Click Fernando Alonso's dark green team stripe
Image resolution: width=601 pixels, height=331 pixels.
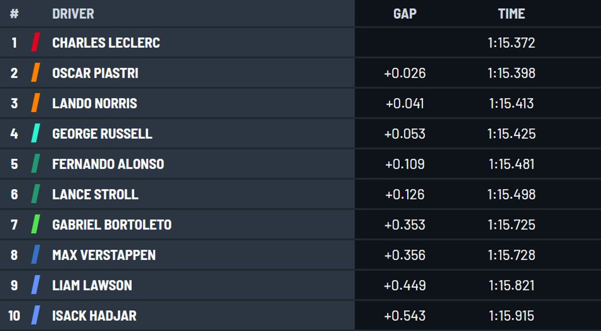click(x=36, y=164)
